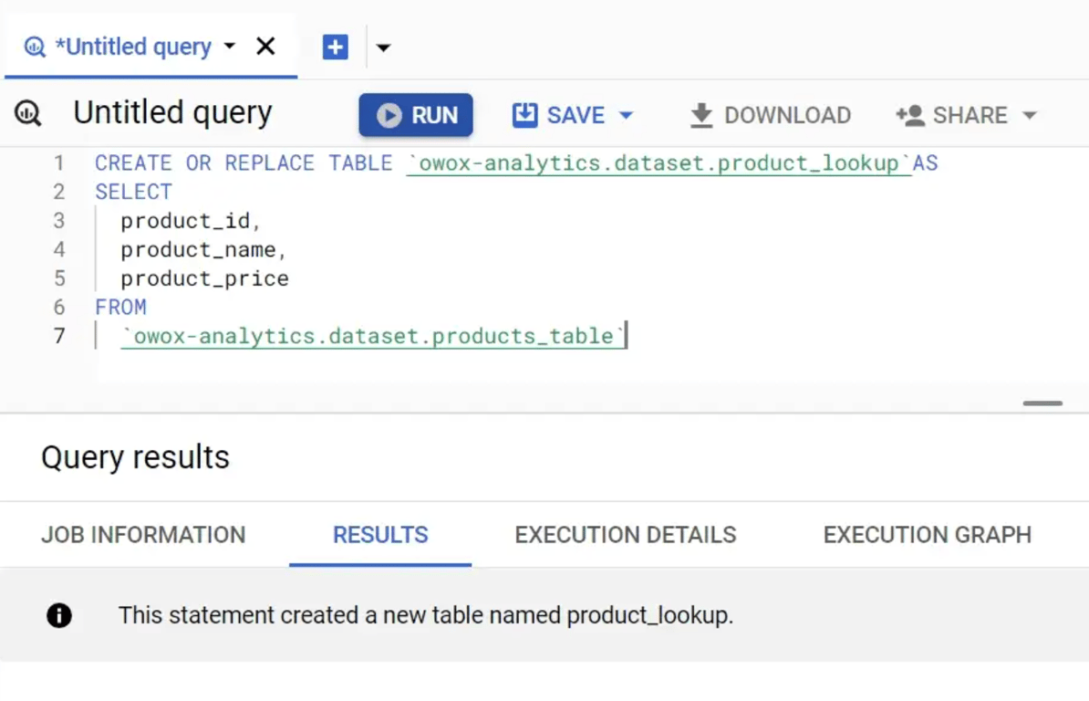Viewport: 1089px width, 701px height.
Task: Open the product_lookup table reference link
Action: point(659,163)
